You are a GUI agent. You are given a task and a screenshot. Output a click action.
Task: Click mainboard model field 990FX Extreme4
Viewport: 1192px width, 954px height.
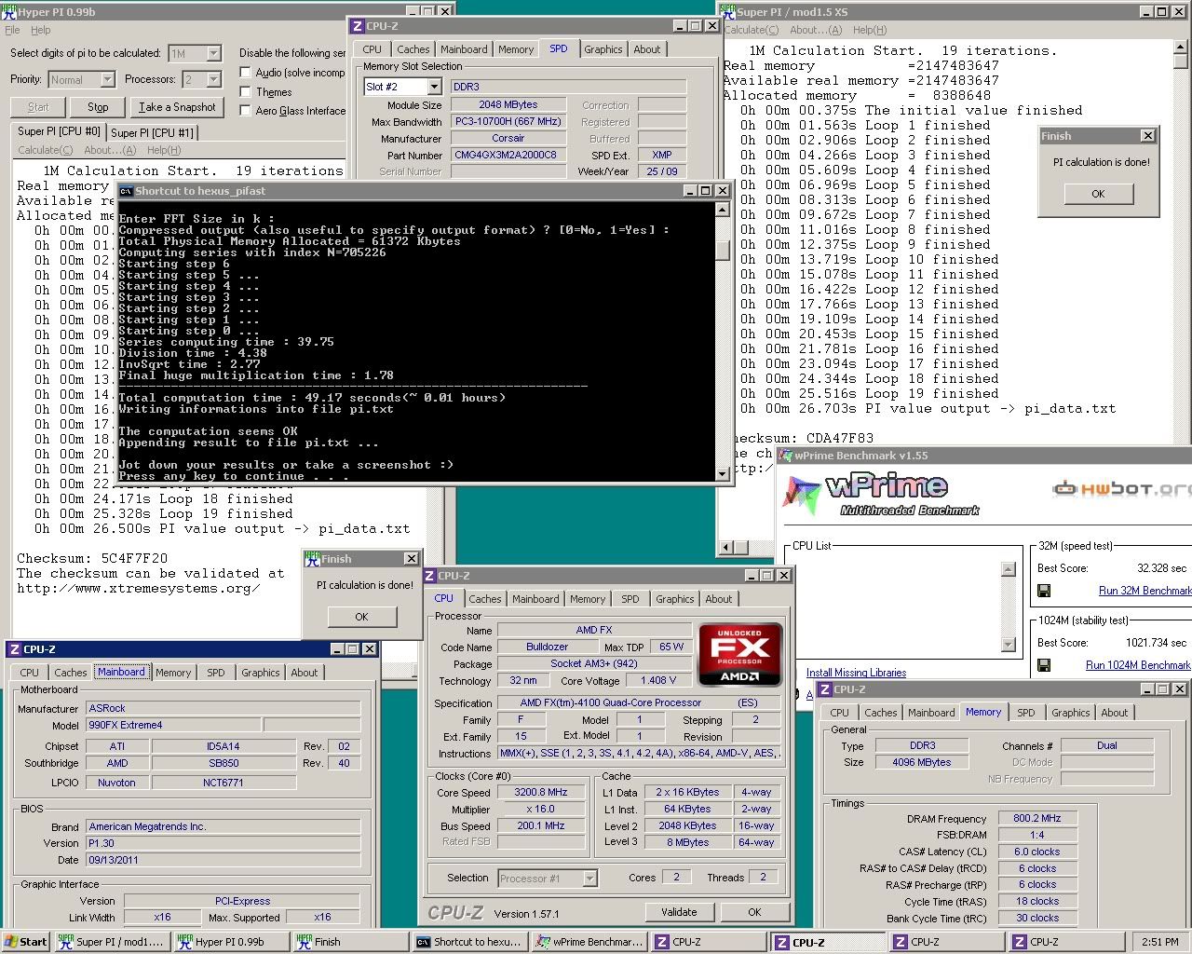(x=173, y=725)
